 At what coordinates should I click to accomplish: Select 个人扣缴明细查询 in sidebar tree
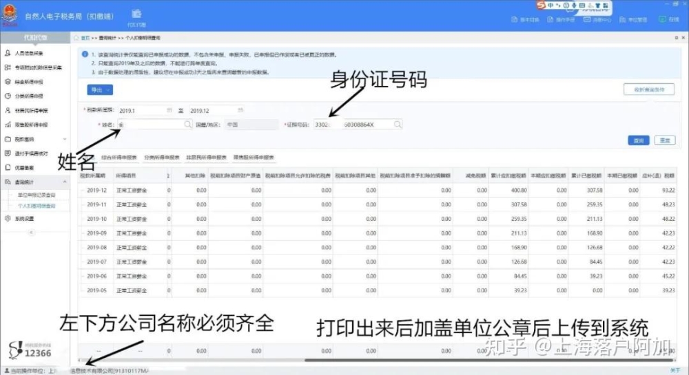coord(37,206)
